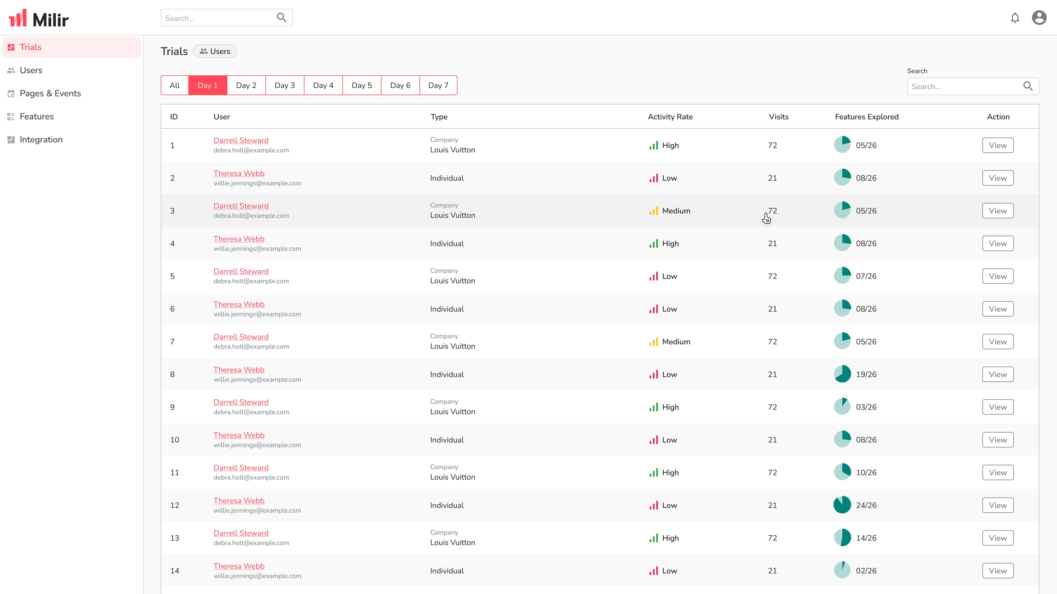Click View button for row 14
Image resolution: width=1057 pixels, height=594 pixels.
pos(998,570)
